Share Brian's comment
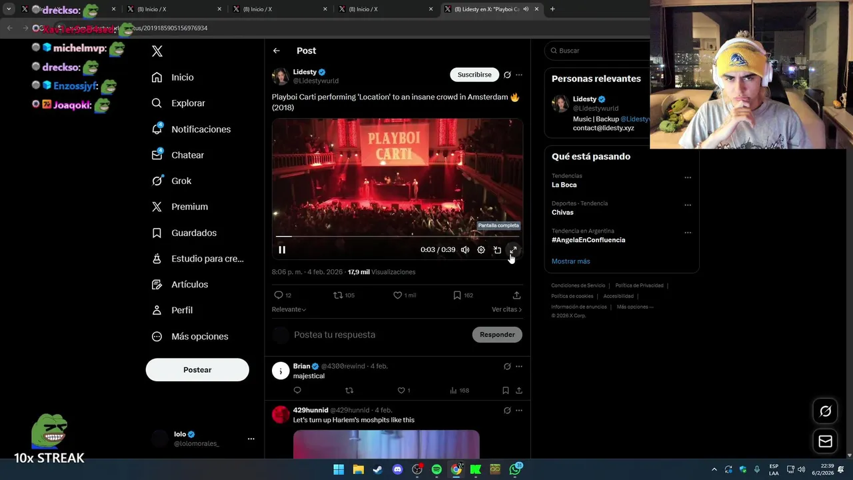Image resolution: width=853 pixels, height=480 pixels. [x=519, y=391]
